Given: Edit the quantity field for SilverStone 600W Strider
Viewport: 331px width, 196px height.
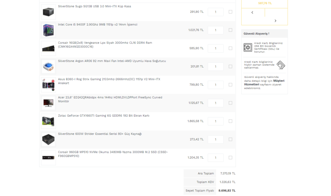Looking at the screenshot, I should click(x=216, y=139).
